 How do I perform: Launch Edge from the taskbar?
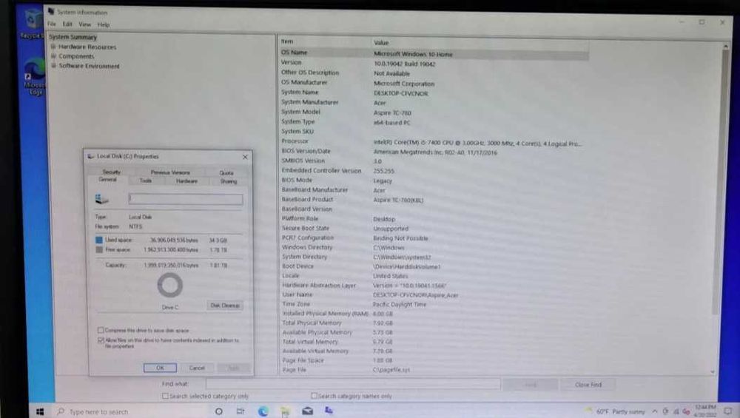coord(263,411)
